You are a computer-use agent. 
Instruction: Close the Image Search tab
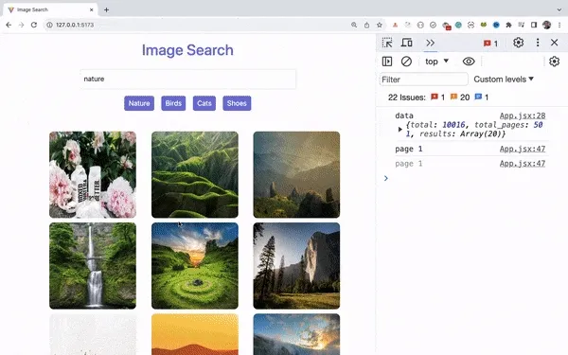click(91, 9)
